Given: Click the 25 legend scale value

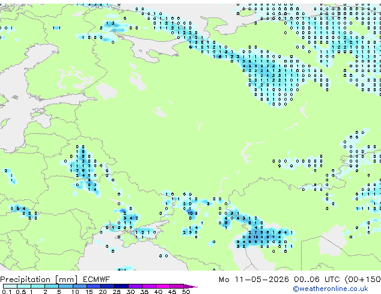Looking at the screenshot, I should [117, 292].
